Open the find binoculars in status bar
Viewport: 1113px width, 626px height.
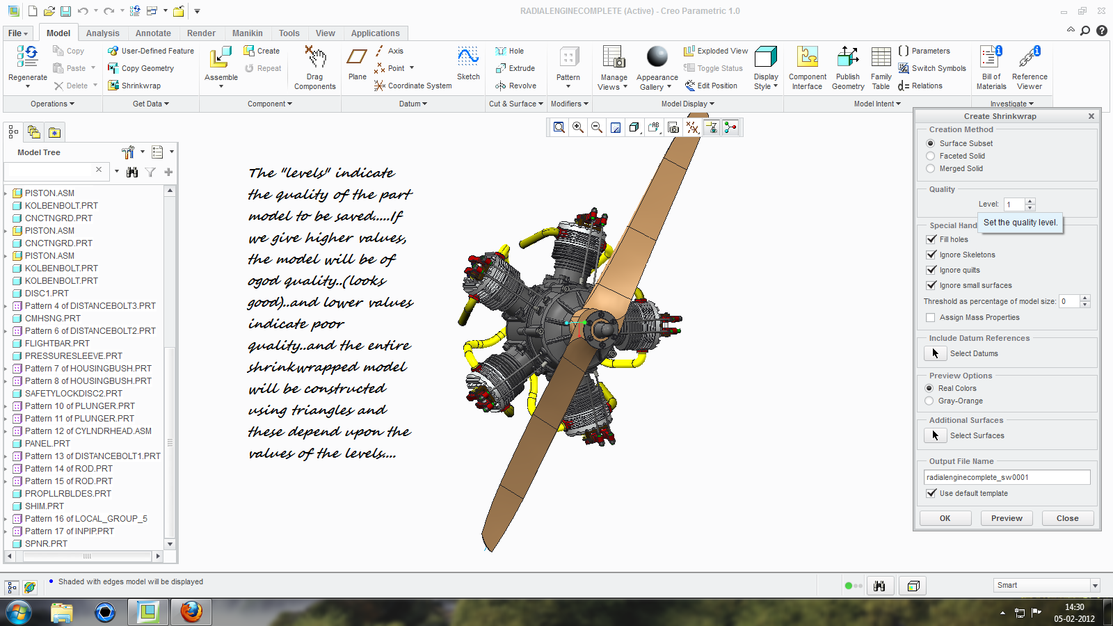(879, 586)
